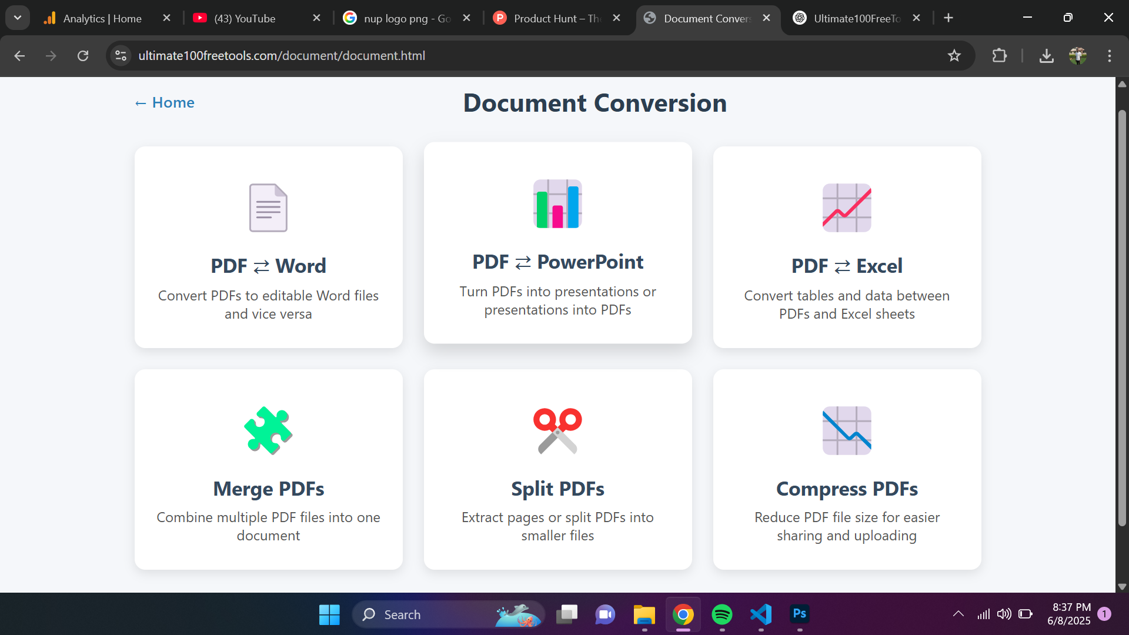Open the profile avatar in Chrome toolbar

tap(1079, 56)
